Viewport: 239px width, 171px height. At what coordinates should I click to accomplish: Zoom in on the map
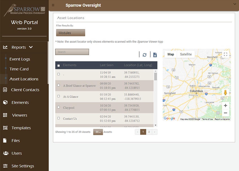225,106
